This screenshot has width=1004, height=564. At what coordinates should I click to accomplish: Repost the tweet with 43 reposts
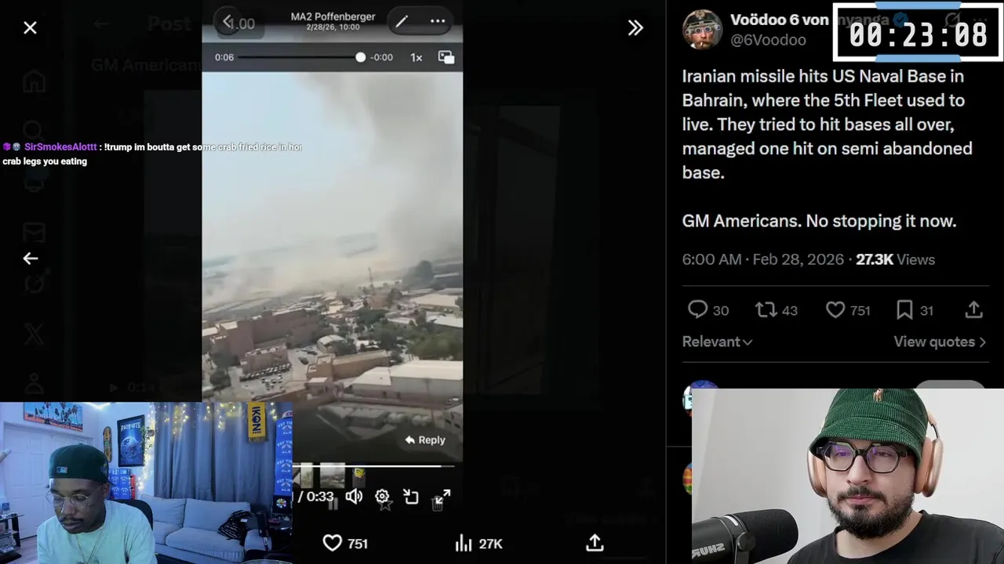coord(766,310)
